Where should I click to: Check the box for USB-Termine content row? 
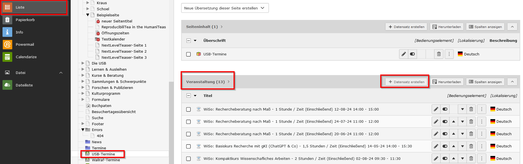(x=188, y=54)
